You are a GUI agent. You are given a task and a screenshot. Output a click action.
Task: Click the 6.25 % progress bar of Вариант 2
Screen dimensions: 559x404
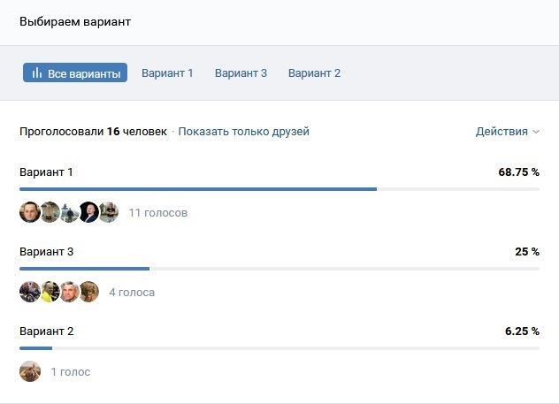coord(36,348)
